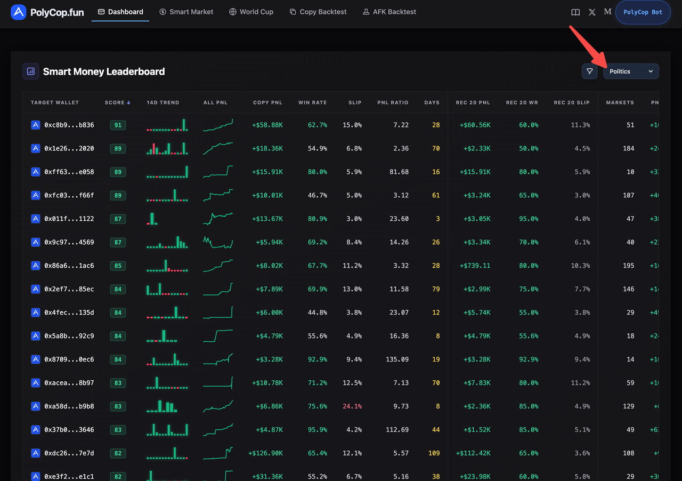Click the days value 109
The image size is (682, 481).
click(434, 453)
